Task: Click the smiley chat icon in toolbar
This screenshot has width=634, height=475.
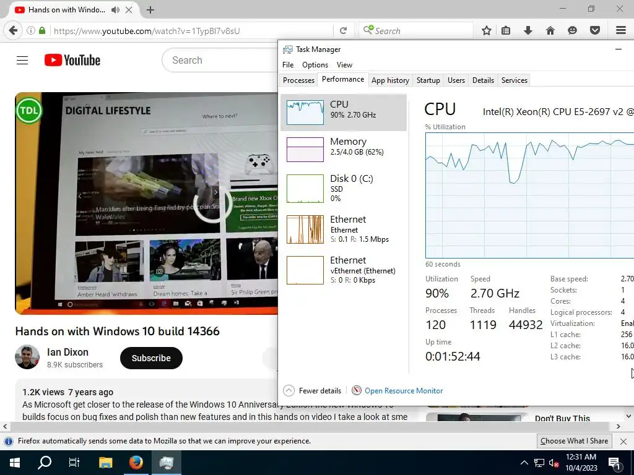Action: coord(572,30)
